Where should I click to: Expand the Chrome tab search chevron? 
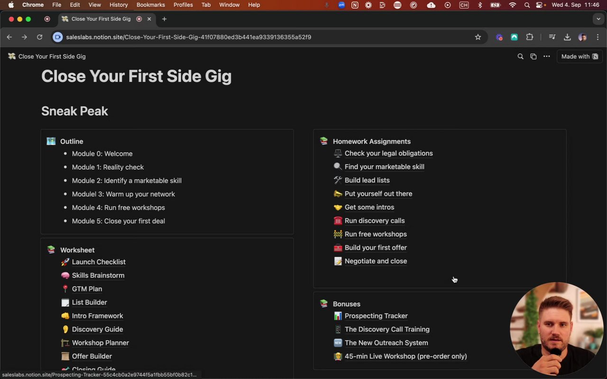coord(598,19)
